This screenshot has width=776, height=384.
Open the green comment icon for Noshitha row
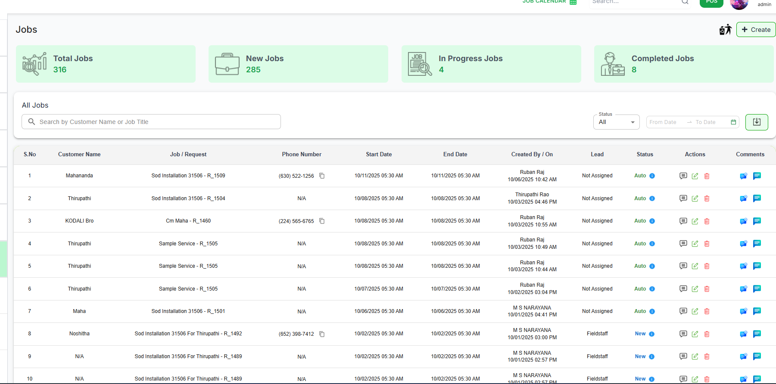tap(757, 334)
